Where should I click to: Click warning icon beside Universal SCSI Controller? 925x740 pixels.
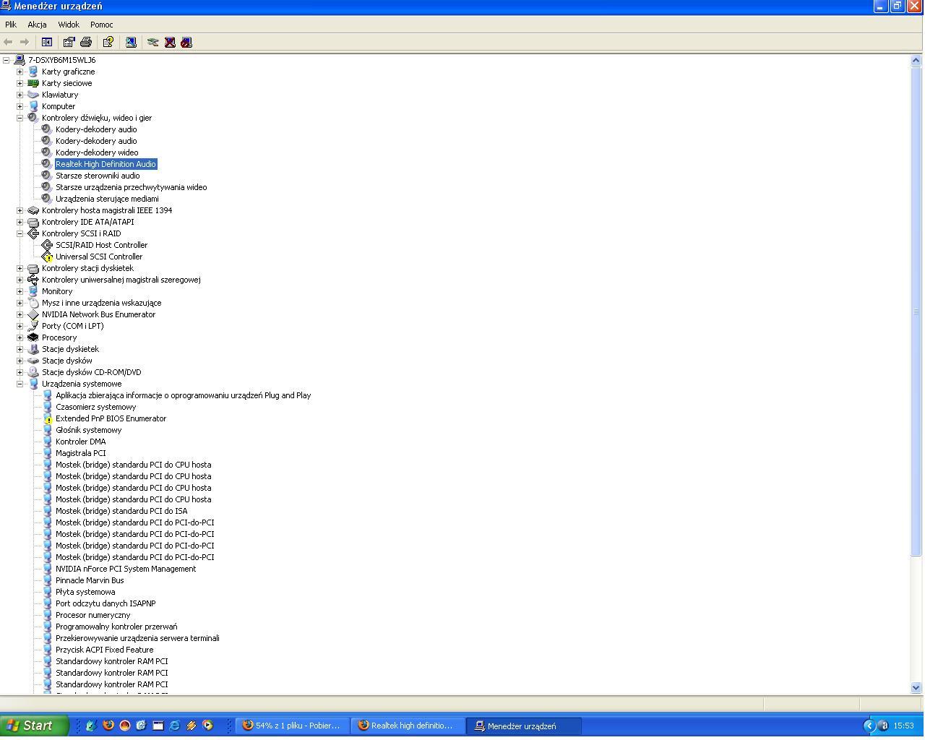[47, 257]
